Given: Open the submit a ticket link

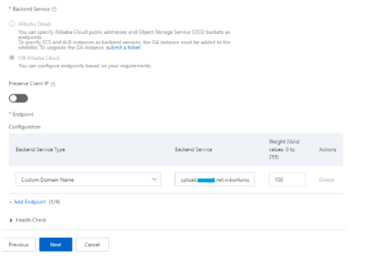Looking at the screenshot, I should point(123,48).
